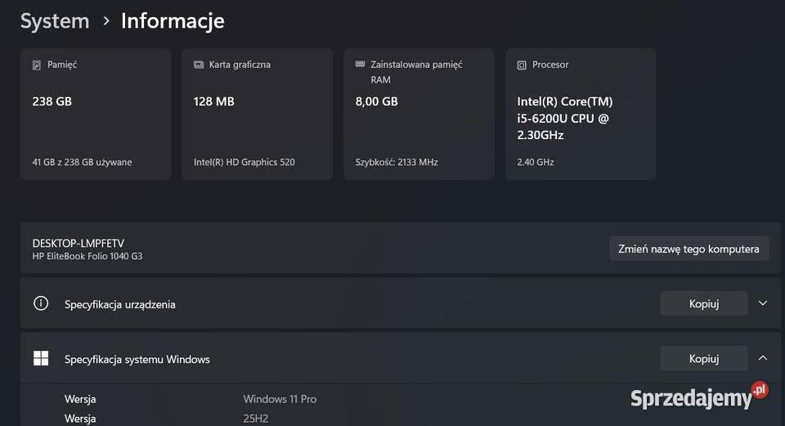The height and width of the screenshot is (426, 785).
Task: Open the Procesor Intel Core i5 card
Action: tap(581, 114)
